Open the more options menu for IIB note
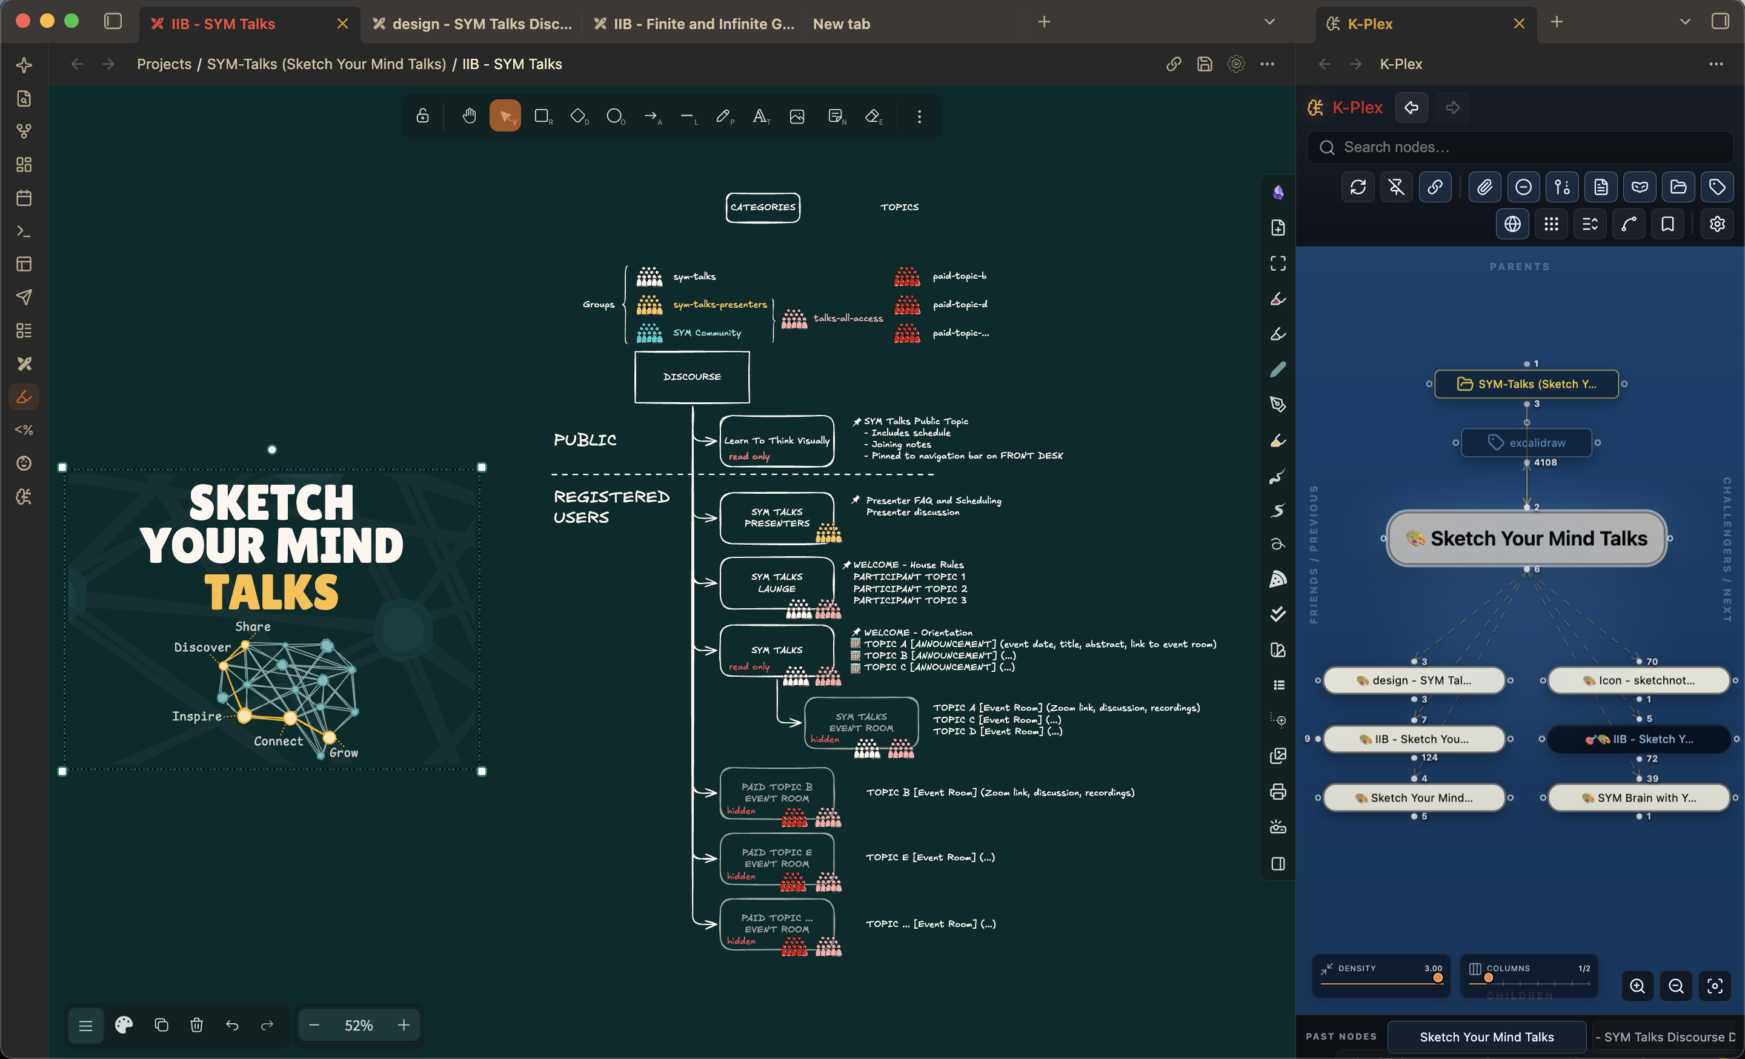Viewport: 1745px width, 1059px height. pyautogui.click(x=1267, y=64)
